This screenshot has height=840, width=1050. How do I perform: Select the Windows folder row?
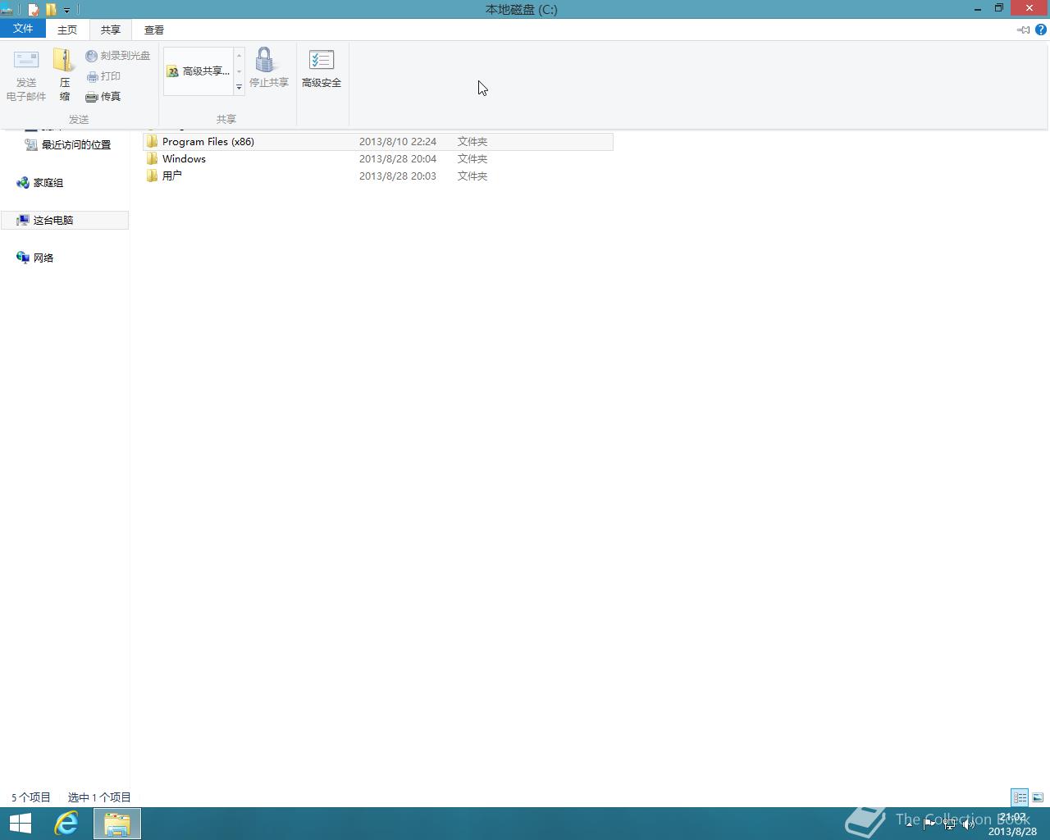pos(377,159)
